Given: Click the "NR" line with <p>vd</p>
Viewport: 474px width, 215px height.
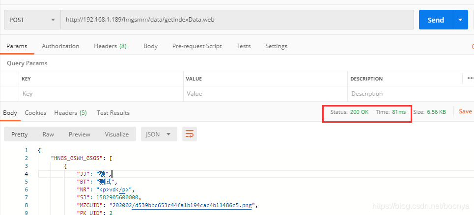Looking at the screenshot, I should (106, 189).
